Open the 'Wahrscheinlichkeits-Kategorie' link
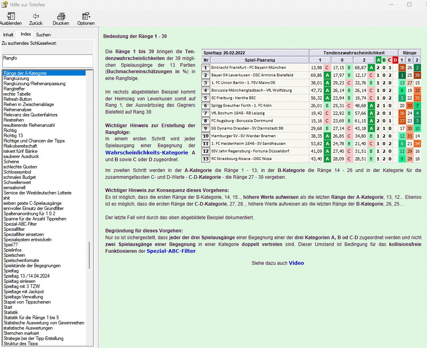The width and height of the screenshot is (427, 348). point(146,152)
